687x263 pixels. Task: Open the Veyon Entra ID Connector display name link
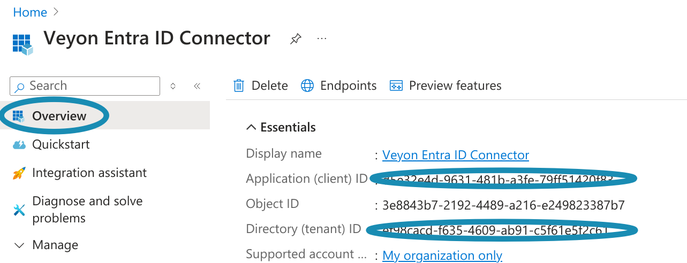coord(455,155)
